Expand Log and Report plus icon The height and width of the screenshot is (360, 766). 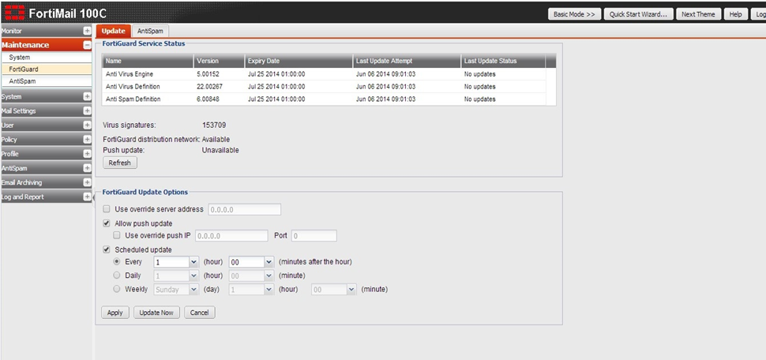tap(87, 197)
